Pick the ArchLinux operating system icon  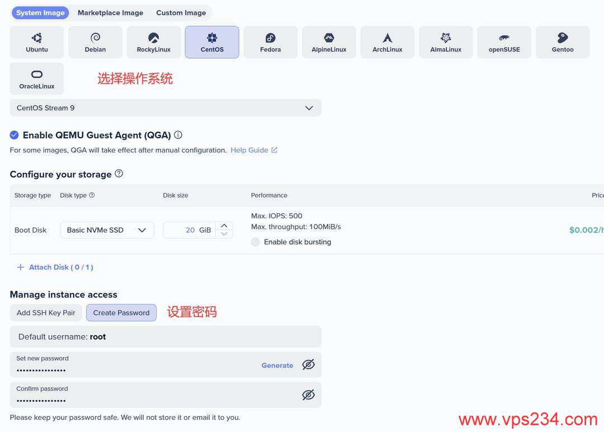point(387,41)
